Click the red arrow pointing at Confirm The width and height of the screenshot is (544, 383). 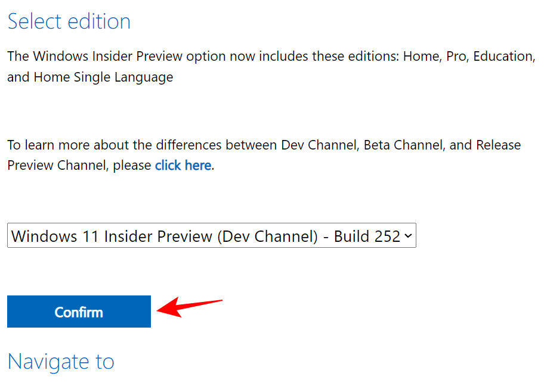(x=190, y=307)
